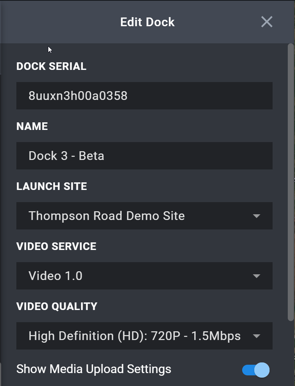Open the Launch Site selector

[x=144, y=216]
